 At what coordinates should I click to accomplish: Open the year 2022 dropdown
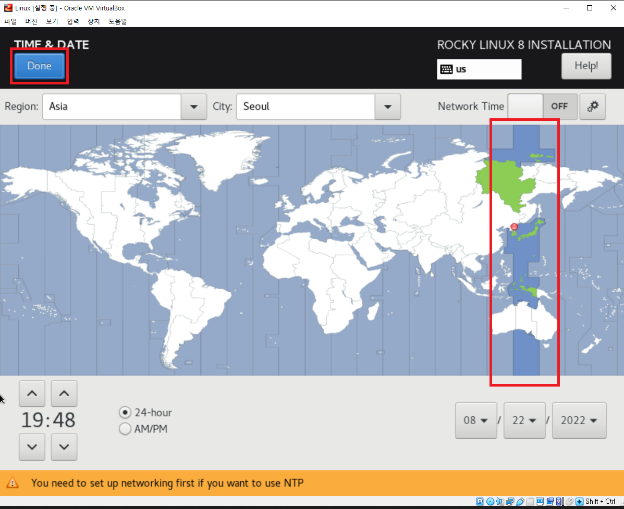580,420
